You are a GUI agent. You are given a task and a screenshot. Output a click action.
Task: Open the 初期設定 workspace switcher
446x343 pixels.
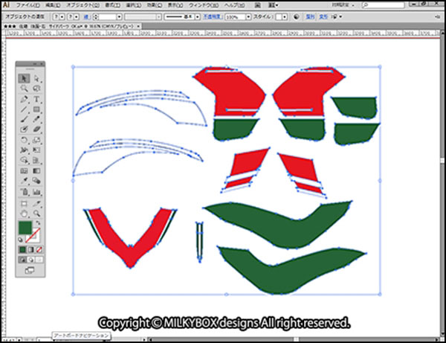click(x=343, y=5)
